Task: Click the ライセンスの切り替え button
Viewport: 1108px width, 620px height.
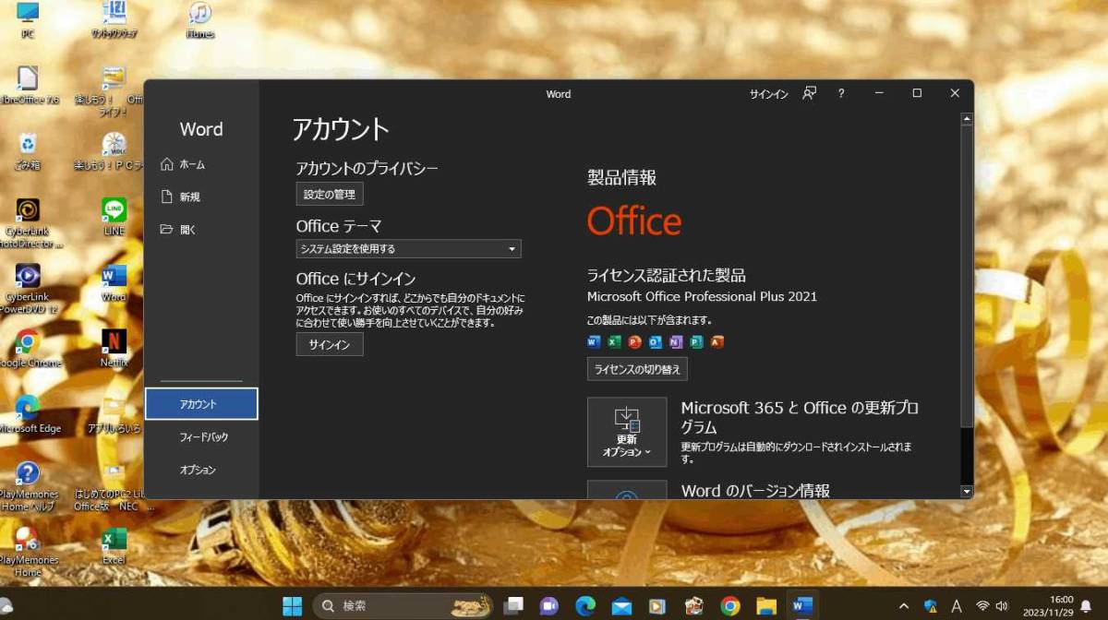Action: [x=637, y=369]
